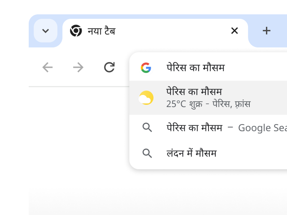Click the Chrome favicon on the tab
The height and width of the screenshot is (215, 287).
(76, 31)
